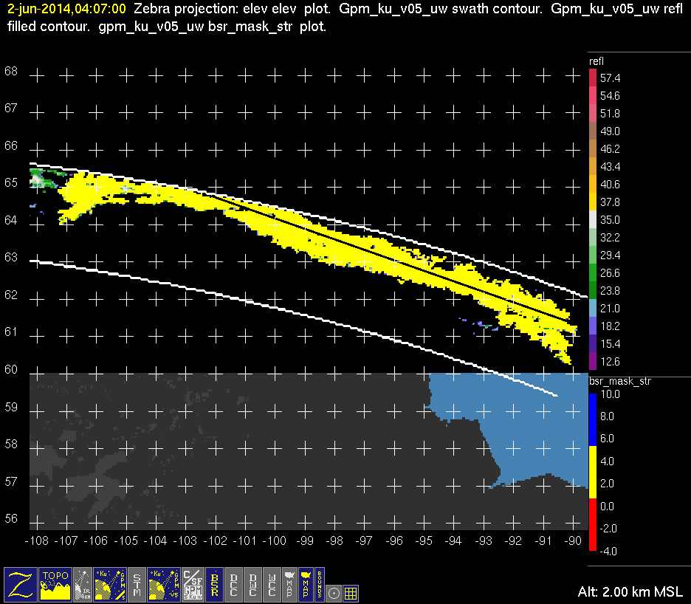Click the black cross-section line on swath
The width and height of the screenshot is (691, 604).
click(x=390, y=258)
